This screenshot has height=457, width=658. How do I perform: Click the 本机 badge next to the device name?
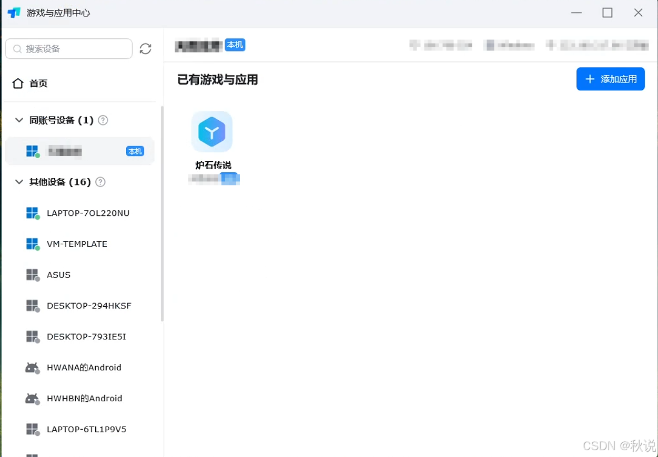coord(235,45)
